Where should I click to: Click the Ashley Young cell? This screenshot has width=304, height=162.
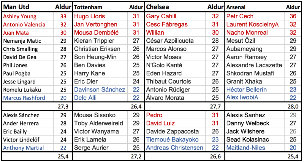tap(27, 16)
